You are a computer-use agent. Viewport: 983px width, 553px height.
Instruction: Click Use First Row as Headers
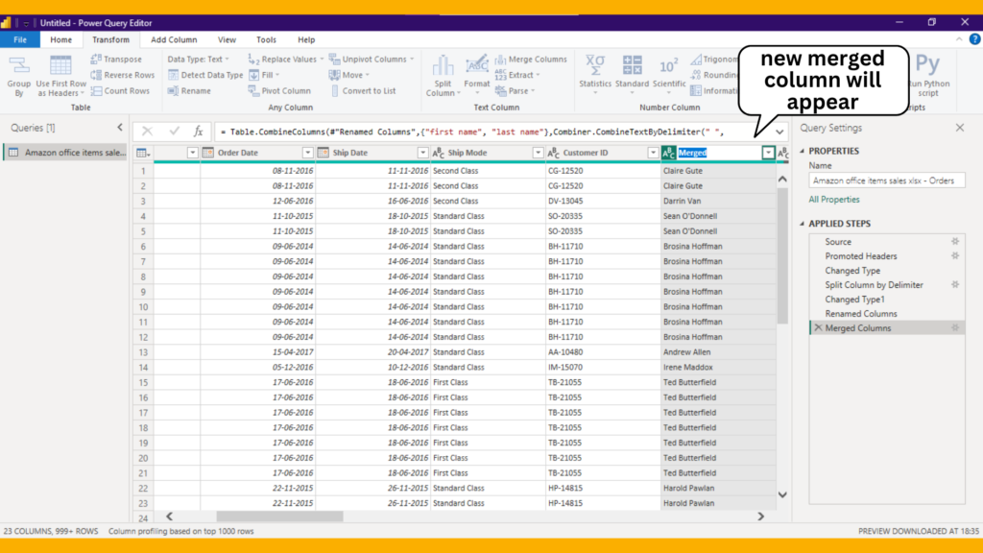[x=60, y=77]
